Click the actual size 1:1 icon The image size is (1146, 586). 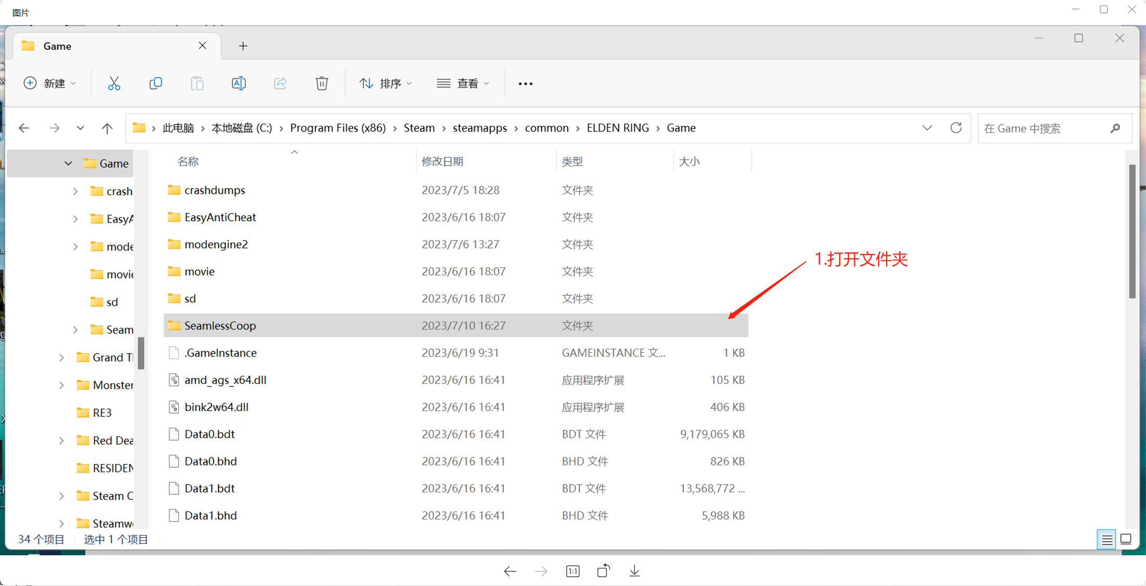coord(572,571)
